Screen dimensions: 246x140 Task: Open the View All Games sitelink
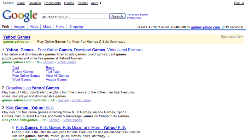(57, 75)
